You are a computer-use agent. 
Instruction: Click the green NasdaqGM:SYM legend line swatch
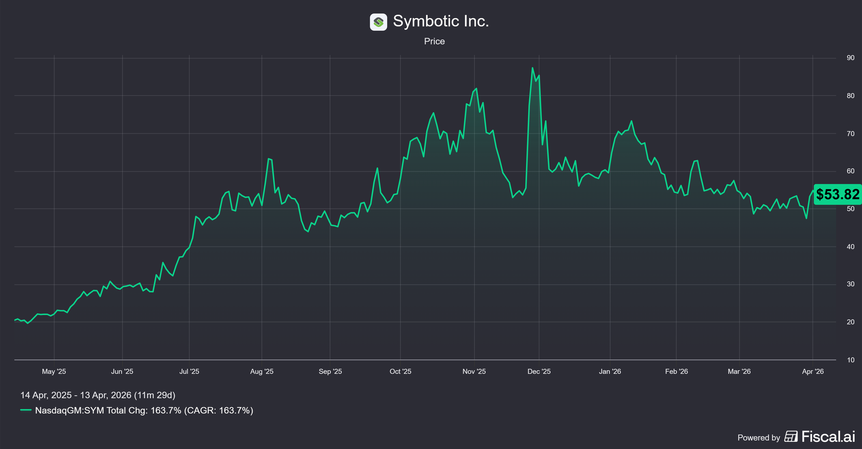point(26,410)
